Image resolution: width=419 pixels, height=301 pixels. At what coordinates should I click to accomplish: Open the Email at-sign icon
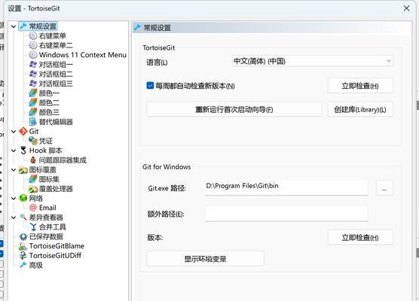[33, 208]
